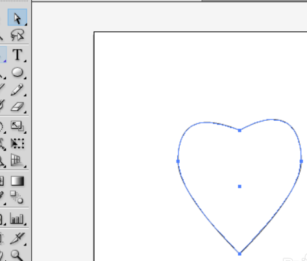
Task: Select the Lasso tool
Action: 18,35
